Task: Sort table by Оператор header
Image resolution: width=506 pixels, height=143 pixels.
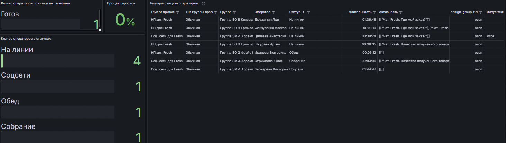Action: (262, 12)
